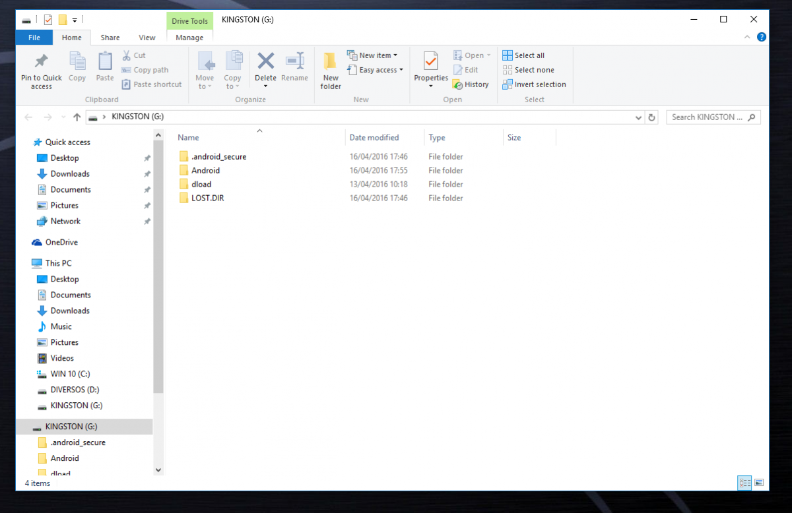Open the Copy to dropdown
The width and height of the screenshot is (792, 513).
[233, 82]
